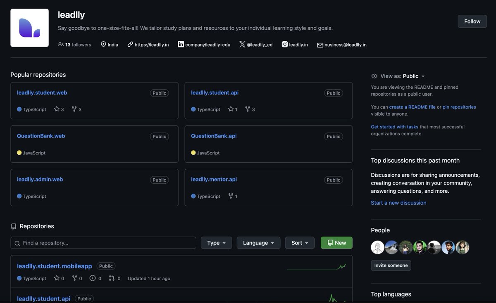Screen dimensions: 496x303
Task: Open the leadlly.student.web pinned repository
Action: 42,92
